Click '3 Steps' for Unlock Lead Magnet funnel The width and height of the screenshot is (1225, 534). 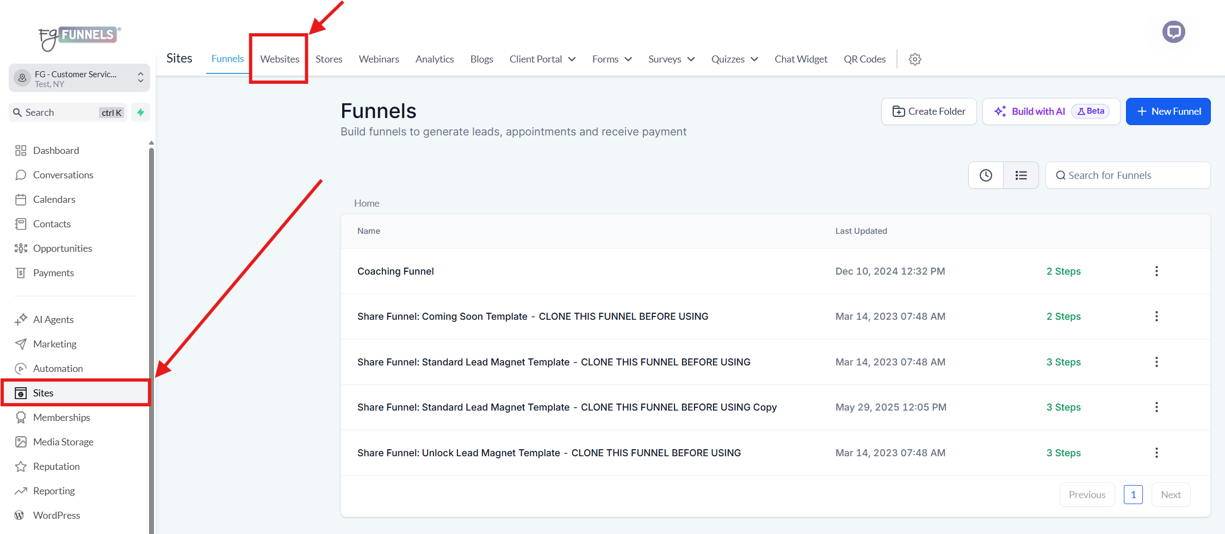tap(1063, 453)
